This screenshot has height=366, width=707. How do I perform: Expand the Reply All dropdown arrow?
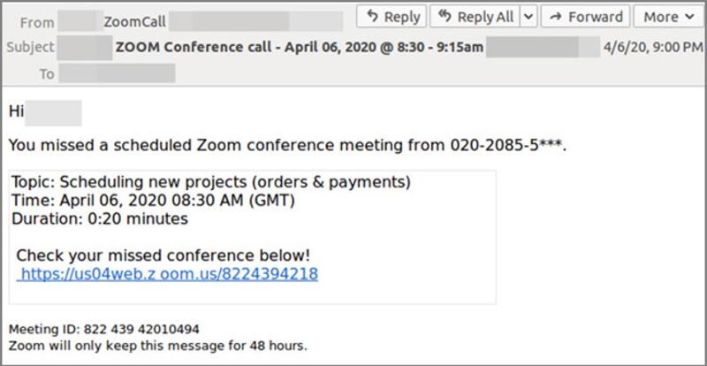[528, 17]
